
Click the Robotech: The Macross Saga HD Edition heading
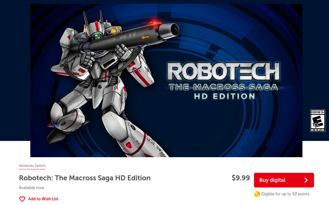click(85, 178)
